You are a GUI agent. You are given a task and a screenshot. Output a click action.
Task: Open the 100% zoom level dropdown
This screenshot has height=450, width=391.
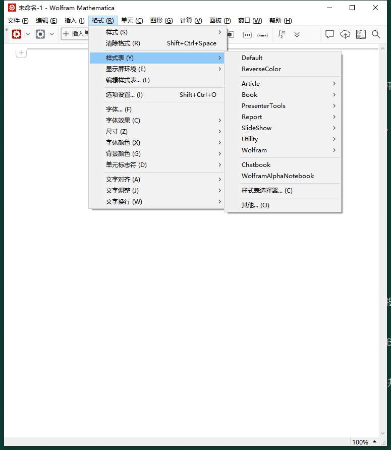360,442
